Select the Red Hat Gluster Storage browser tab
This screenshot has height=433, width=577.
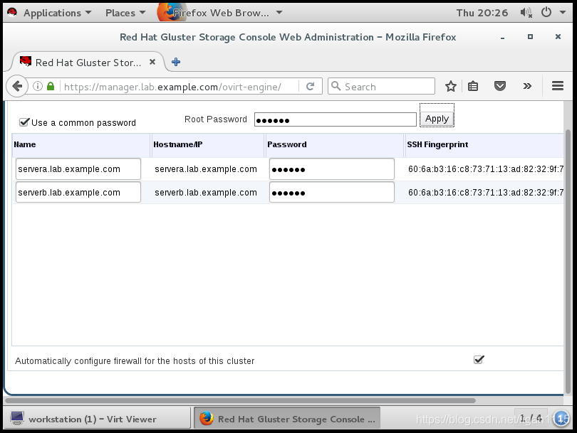click(88, 63)
